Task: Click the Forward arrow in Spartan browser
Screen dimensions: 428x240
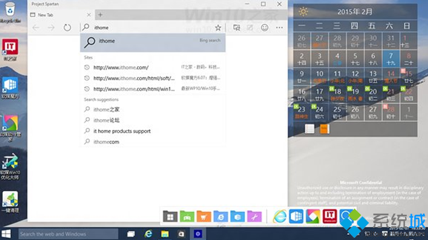Action: (51, 28)
